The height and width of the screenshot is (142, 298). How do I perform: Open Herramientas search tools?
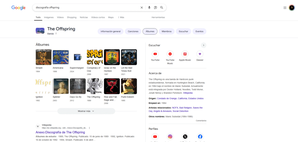[x=158, y=17]
